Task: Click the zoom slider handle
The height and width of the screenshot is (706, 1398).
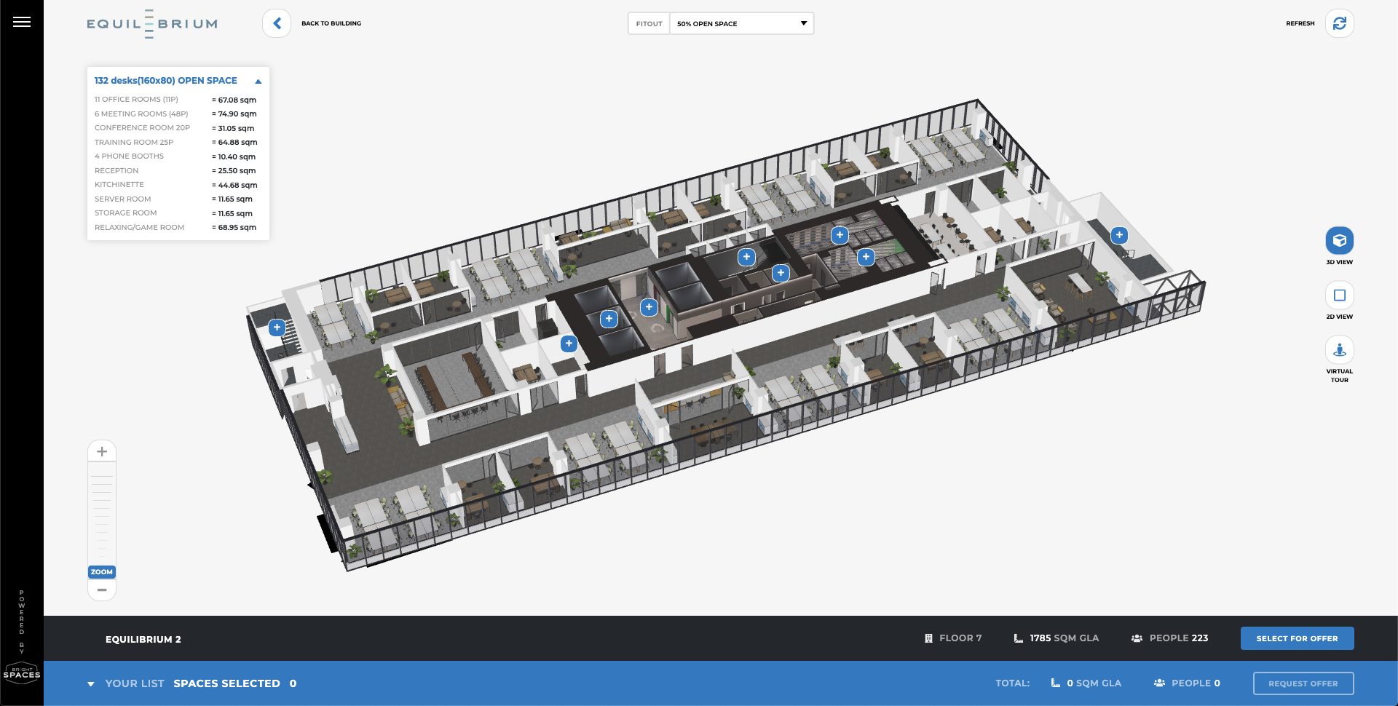Action: [x=102, y=572]
